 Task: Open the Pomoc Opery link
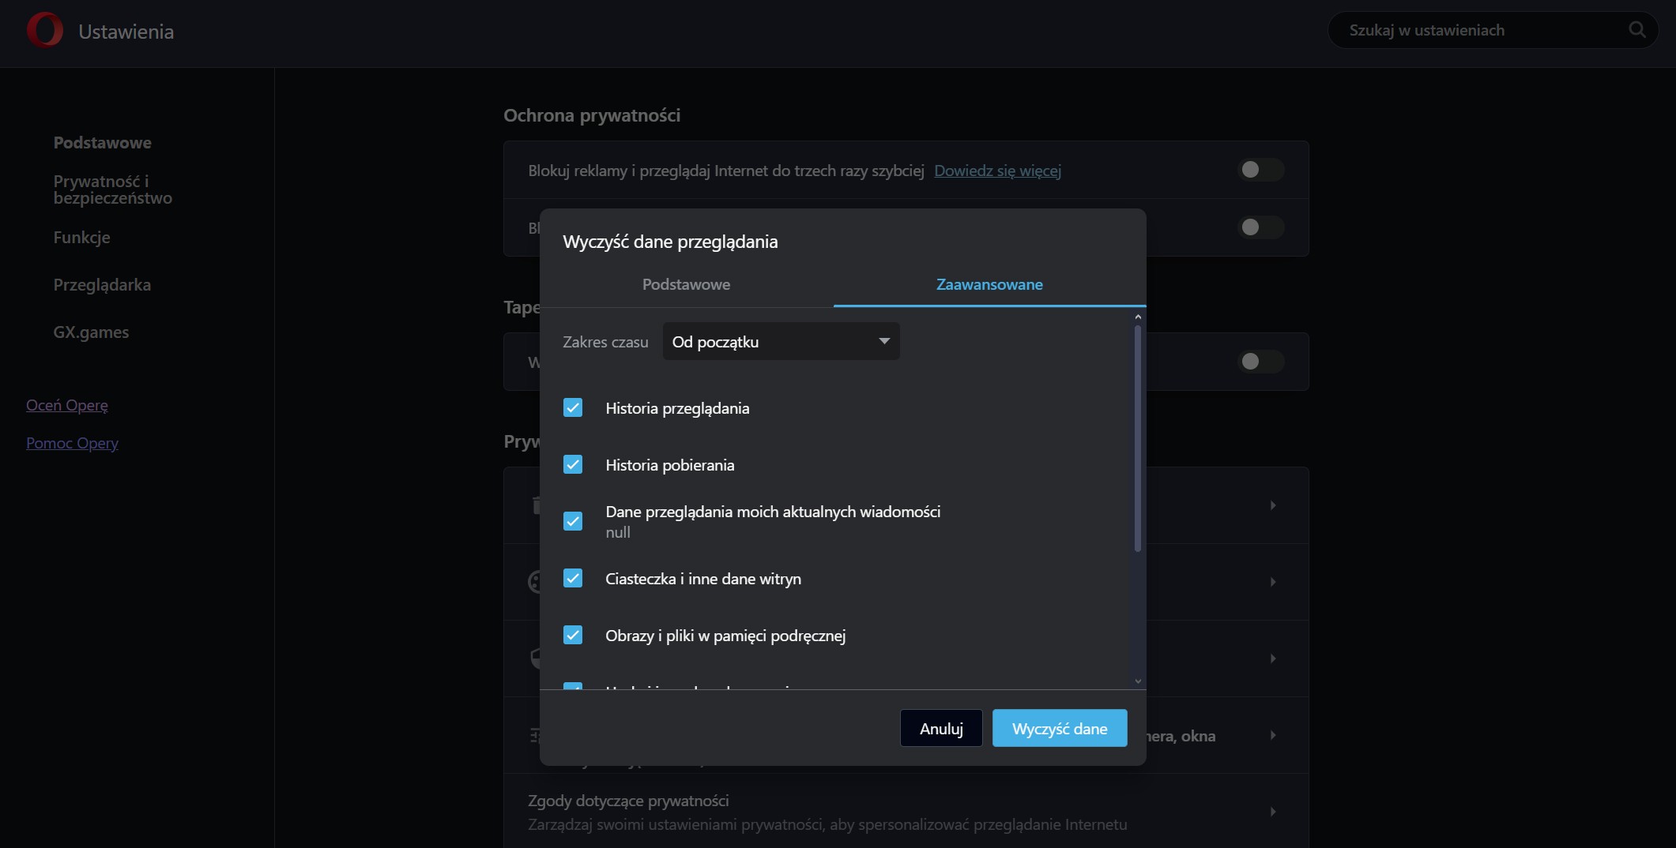(x=72, y=443)
